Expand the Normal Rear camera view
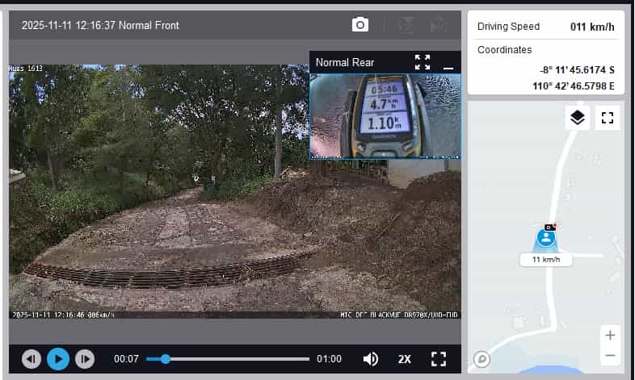This screenshot has height=380, width=635. 422,62
